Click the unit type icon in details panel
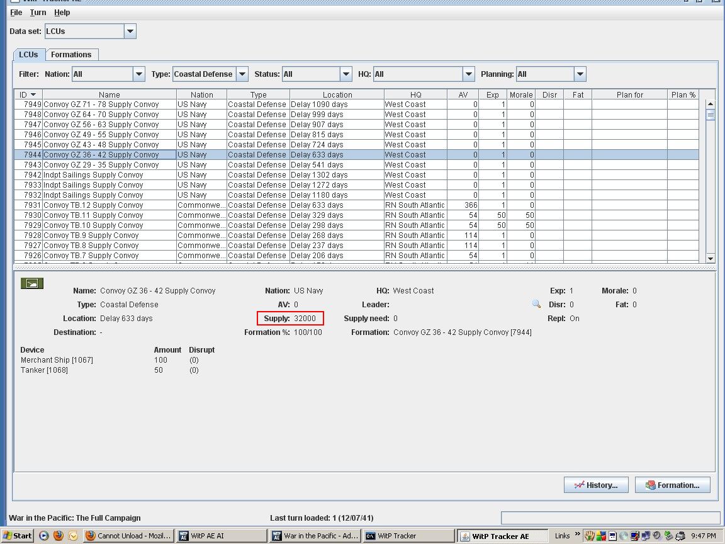Viewport: 725px width, 544px height. click(x=32, y=283)
